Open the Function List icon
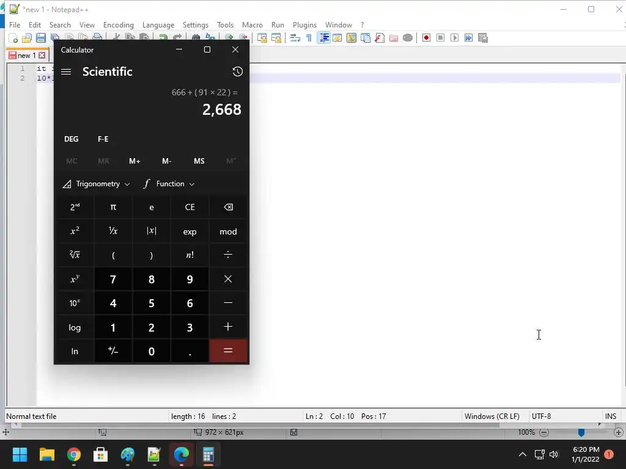The height and width of the screenshot is (469, 626). [x=379, y=38]
